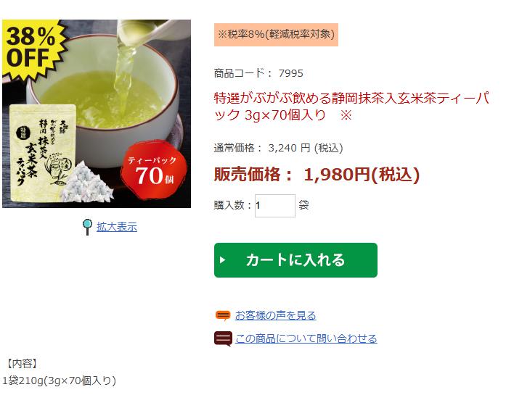Click the magnifying glass enlarge icon
The height and width of the screenshot is (395, 514).
point(87,227)
